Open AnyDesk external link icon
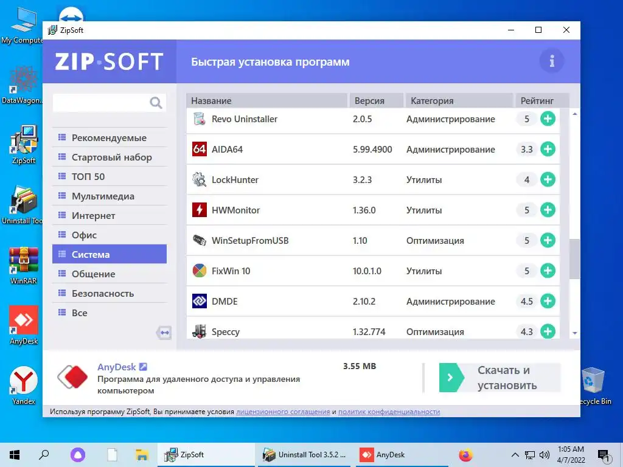Image resolution: width=623 pixels, height=467 pixels. (x=144, y=367)
